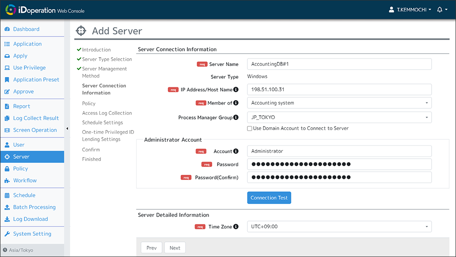Click the System Setting wrench icon
The height and width of the screenshot is (257, 456).
click(x=7, y=234)
